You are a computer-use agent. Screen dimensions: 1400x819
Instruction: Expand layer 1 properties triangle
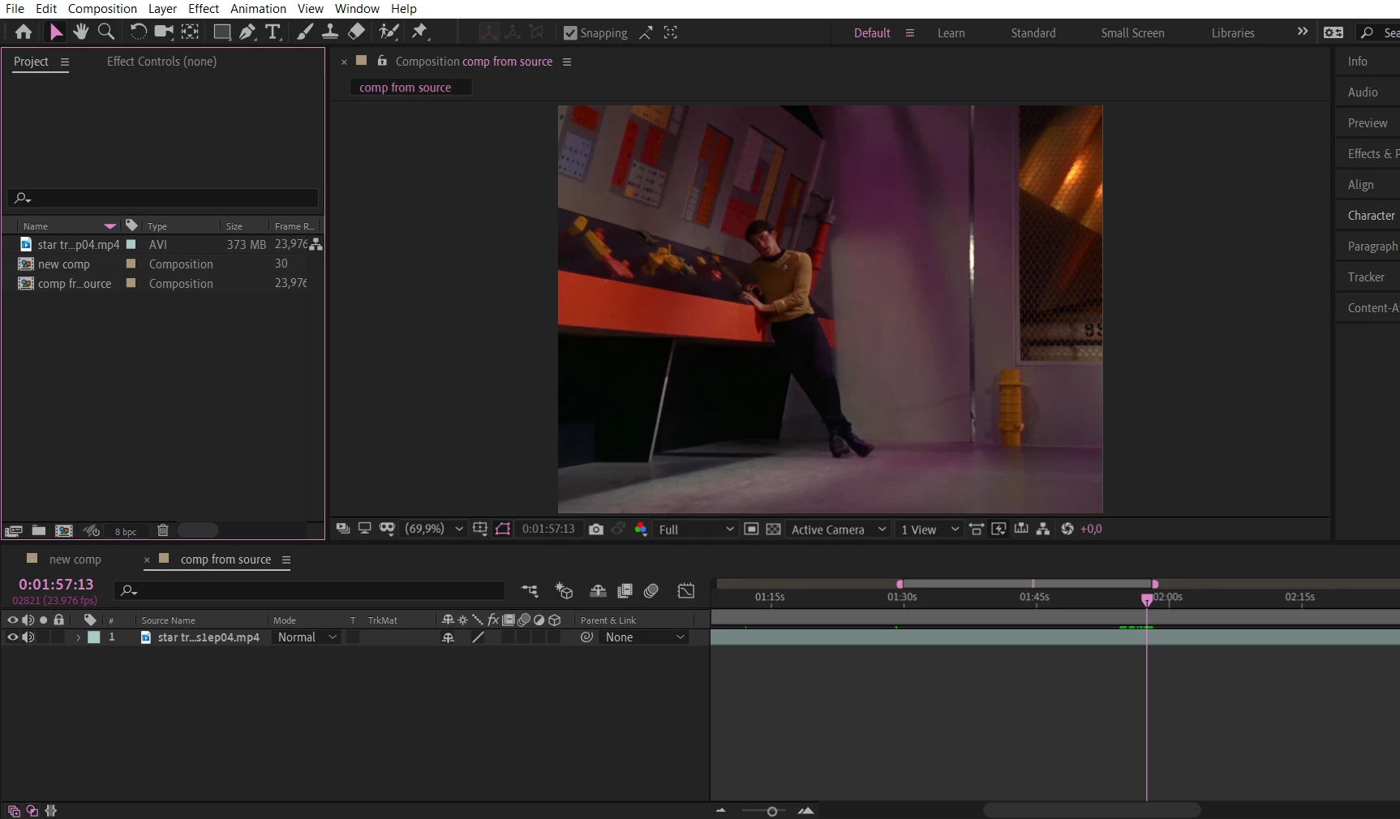[x=79, y=637]
